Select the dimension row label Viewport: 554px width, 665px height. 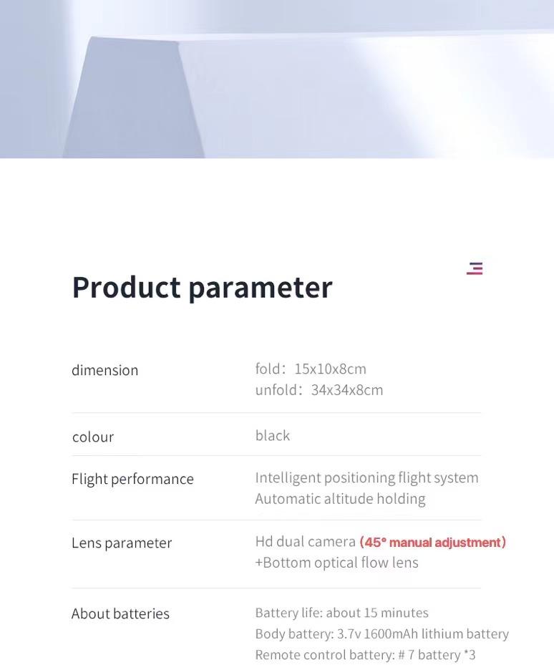point(105,370)
